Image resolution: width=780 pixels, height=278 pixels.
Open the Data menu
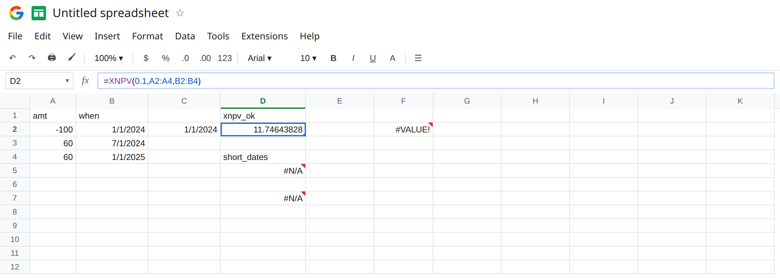[185, 36]
